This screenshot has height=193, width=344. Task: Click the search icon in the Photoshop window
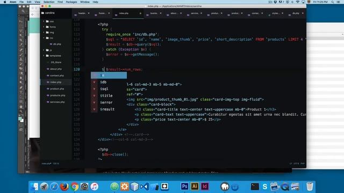(23, 11)
